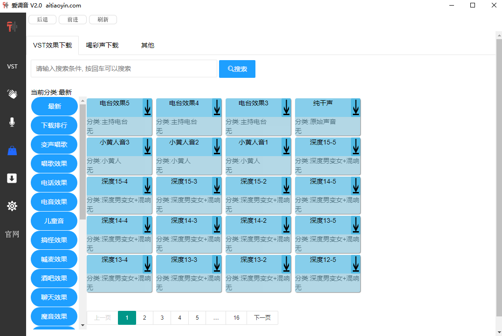Open the store via the blue shopping bag icon
Viewport: 502px width, 336px height.
click(12, 150)
